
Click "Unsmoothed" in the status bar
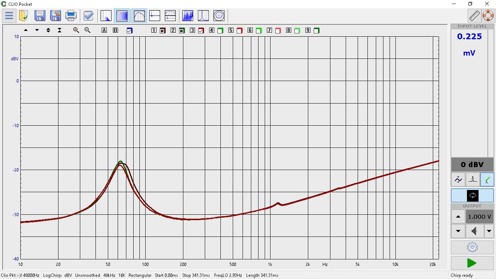[x=88, y=275]
